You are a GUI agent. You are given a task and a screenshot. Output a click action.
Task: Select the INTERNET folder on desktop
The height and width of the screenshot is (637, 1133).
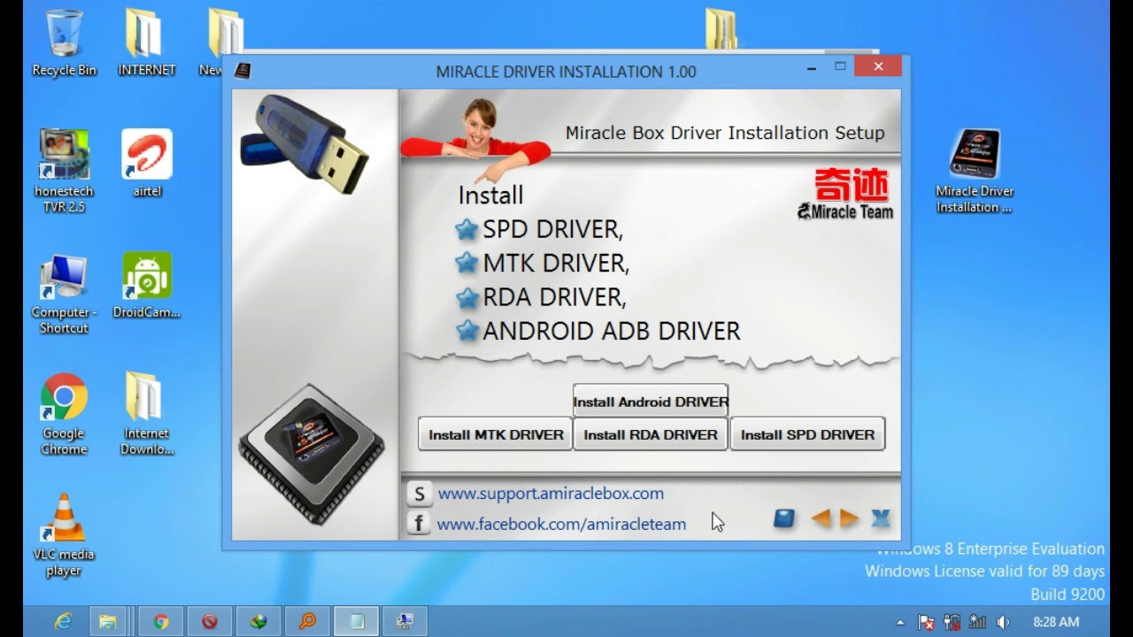[x=146, y=42]
